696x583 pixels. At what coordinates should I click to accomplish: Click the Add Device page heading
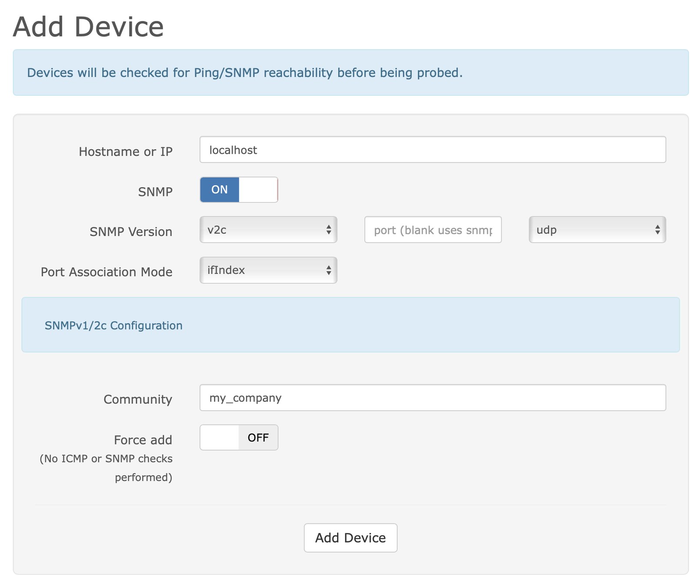click(x=88, y=27)
